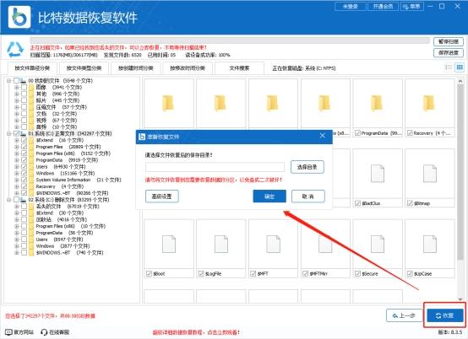Click the recycle scan status icon

pyautogui.click(x=15, y=49)
